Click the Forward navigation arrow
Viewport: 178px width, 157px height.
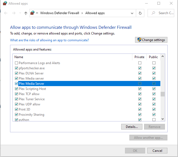pyautogui.click(x=14, y=13)
